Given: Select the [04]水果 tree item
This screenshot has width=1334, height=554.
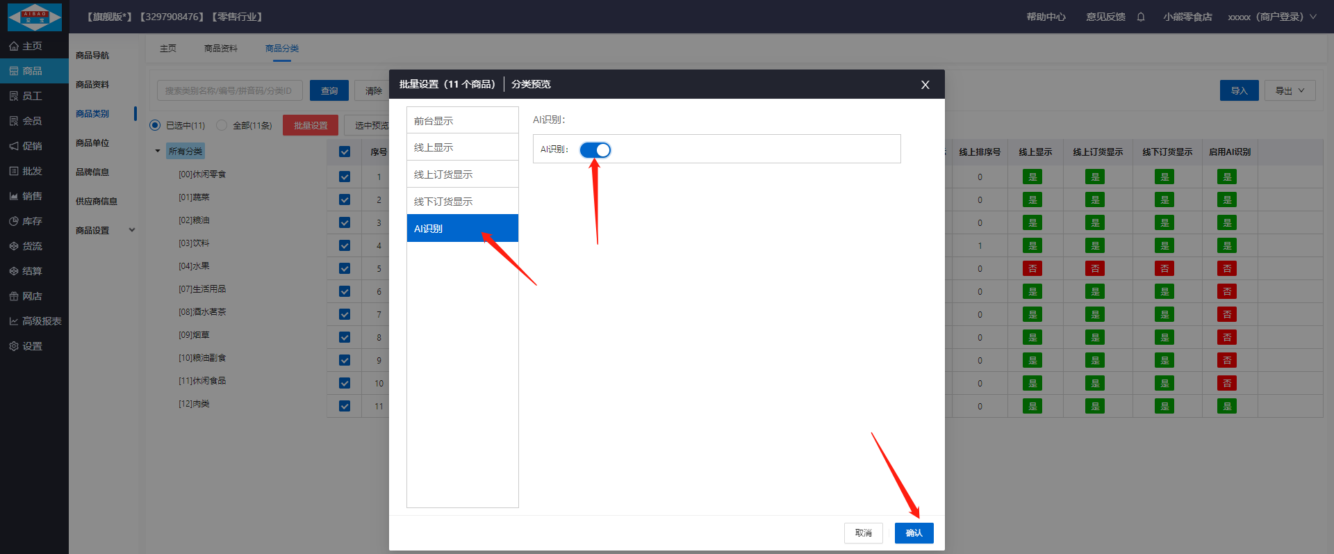Looking at the screenshot, I should [x=194, y=266].
